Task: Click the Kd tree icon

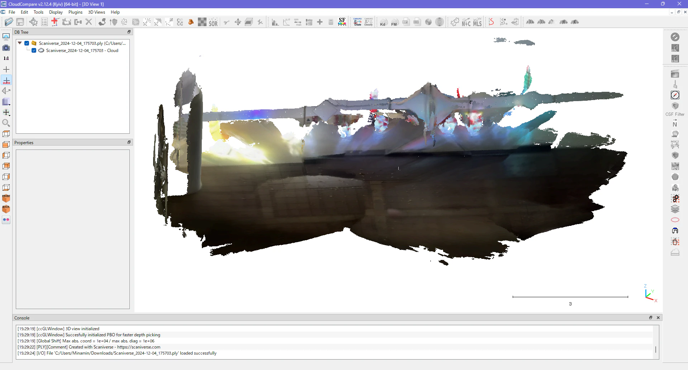Action: point(383,22)
